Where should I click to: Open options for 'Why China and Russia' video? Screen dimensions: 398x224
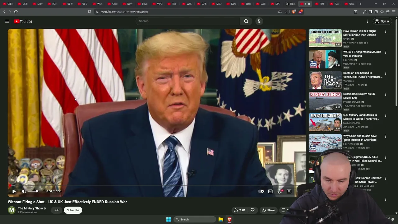[x=386, y=136]
